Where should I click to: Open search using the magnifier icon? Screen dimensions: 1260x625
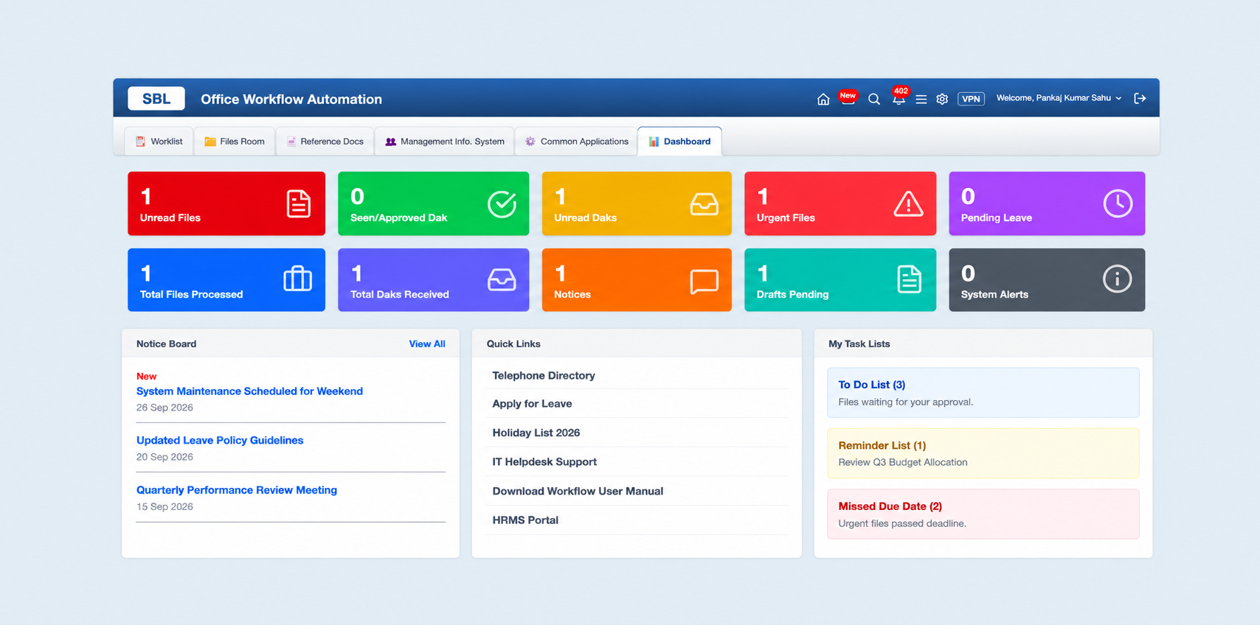coord(874,99)
